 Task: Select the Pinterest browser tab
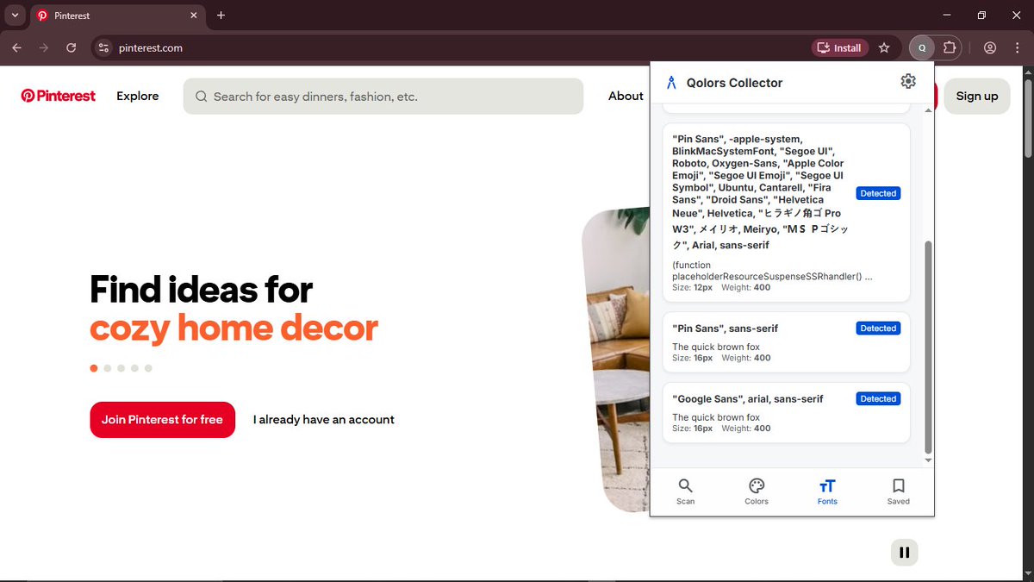pos(118,16)
